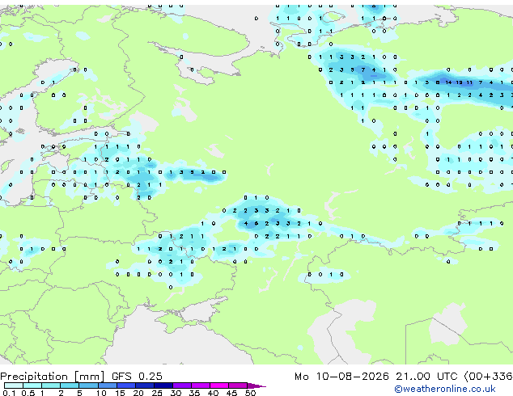This screenshot has width=513, height=396.
Task: Click the 0.1–0.5 mm lightest legend swatch
Action: pyautogui.click(x=14, y=385)
